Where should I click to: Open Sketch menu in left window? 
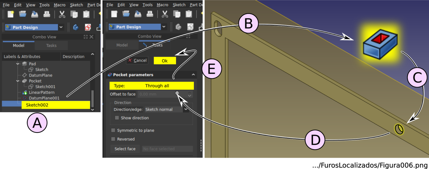(x=76, y=5)
